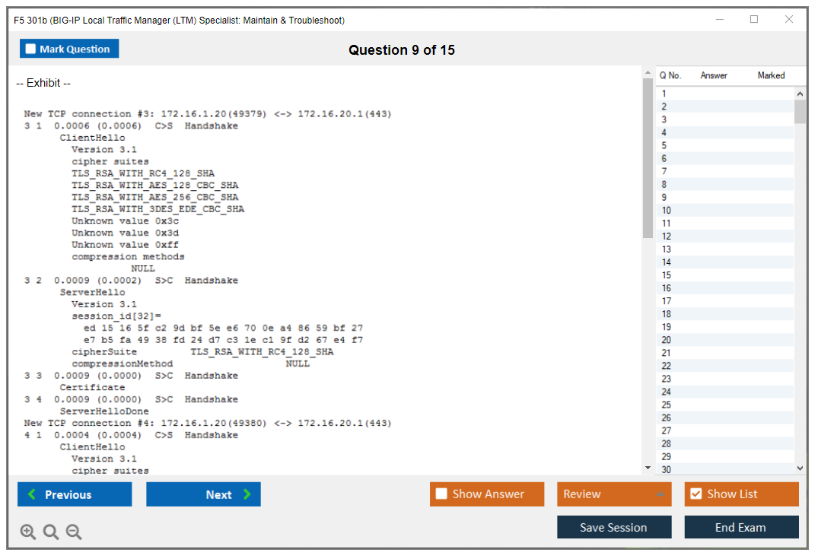Click the zoom in magnifier icon
This screenshot has width=818, height=559.
pos(28,532)
